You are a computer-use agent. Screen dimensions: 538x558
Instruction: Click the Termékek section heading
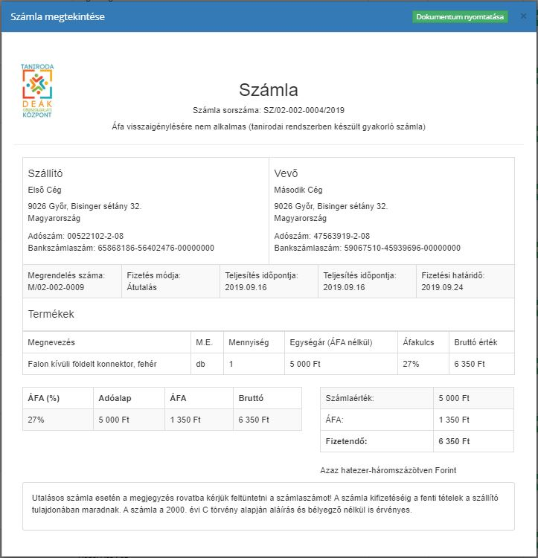51,314
